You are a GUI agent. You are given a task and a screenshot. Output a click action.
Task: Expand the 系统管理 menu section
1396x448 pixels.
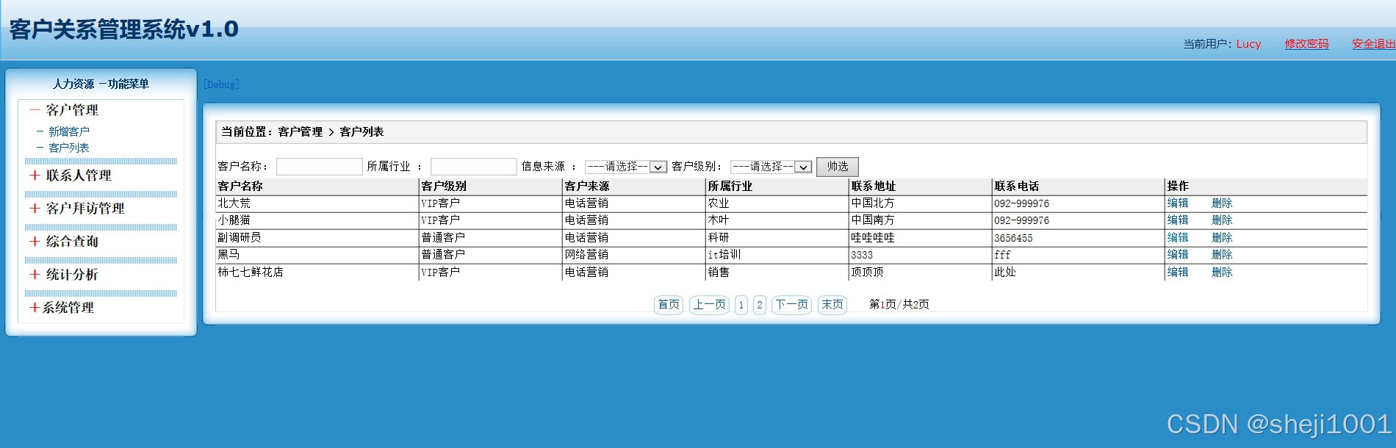click(62, 308)
